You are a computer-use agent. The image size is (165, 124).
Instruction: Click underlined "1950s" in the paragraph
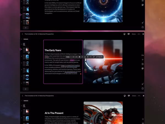[x=47, y=56]
